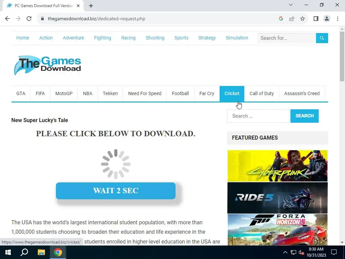Image resolution: width=345 pixels, height=259 pixels.
Task: Click the Chrome icon in the taskbar
Action: [58, 252]
